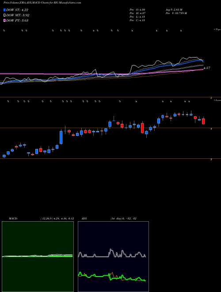Click the ADX (14 day) values text
This screenshot has height=292, width=221.
click(x=123, y=219)
